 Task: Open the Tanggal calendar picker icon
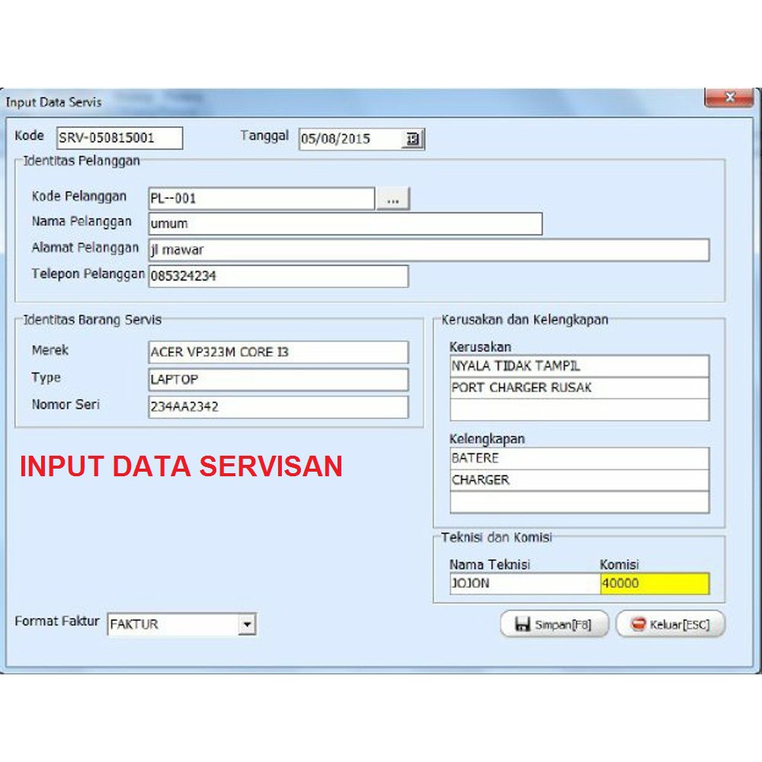[412, 139]
